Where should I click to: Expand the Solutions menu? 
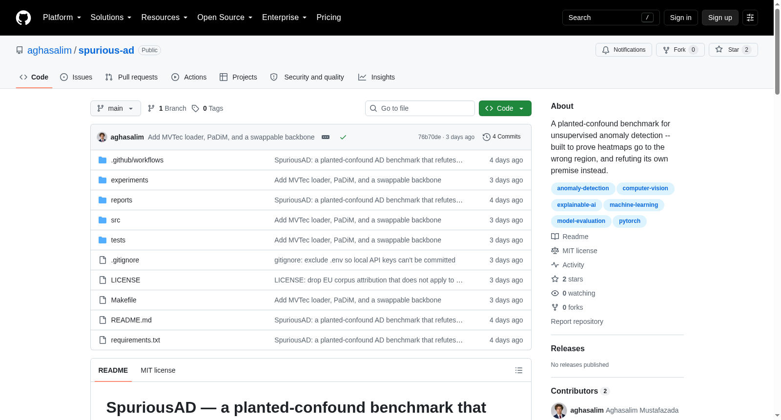[111, 18]
